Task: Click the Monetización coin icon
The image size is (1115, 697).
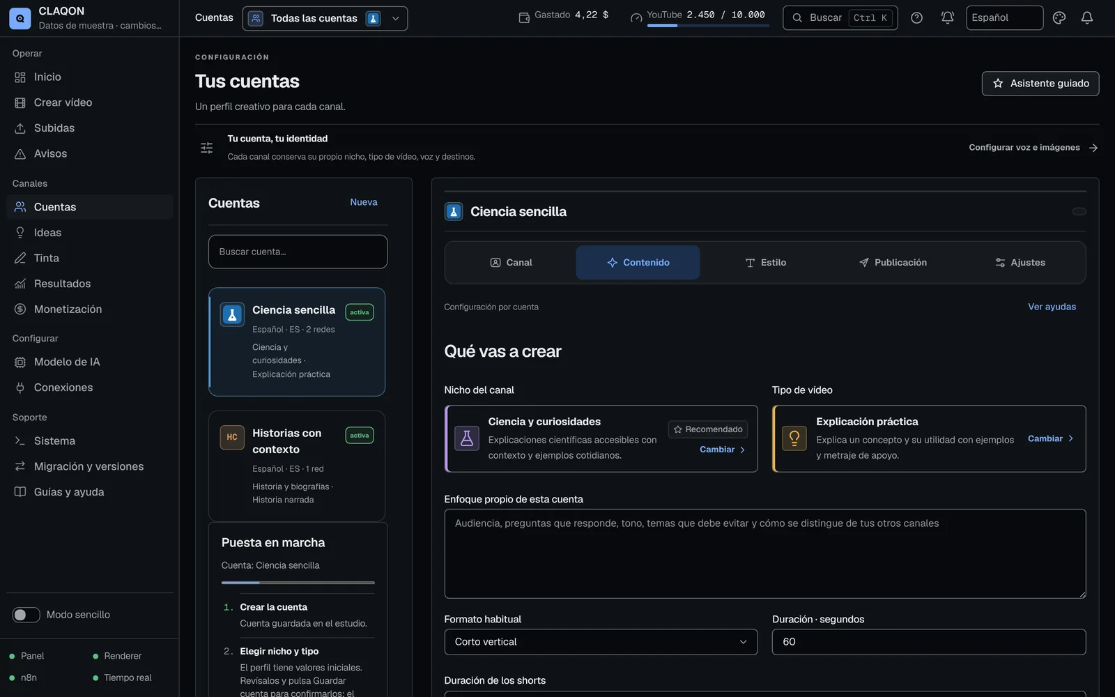Action: 20,309
